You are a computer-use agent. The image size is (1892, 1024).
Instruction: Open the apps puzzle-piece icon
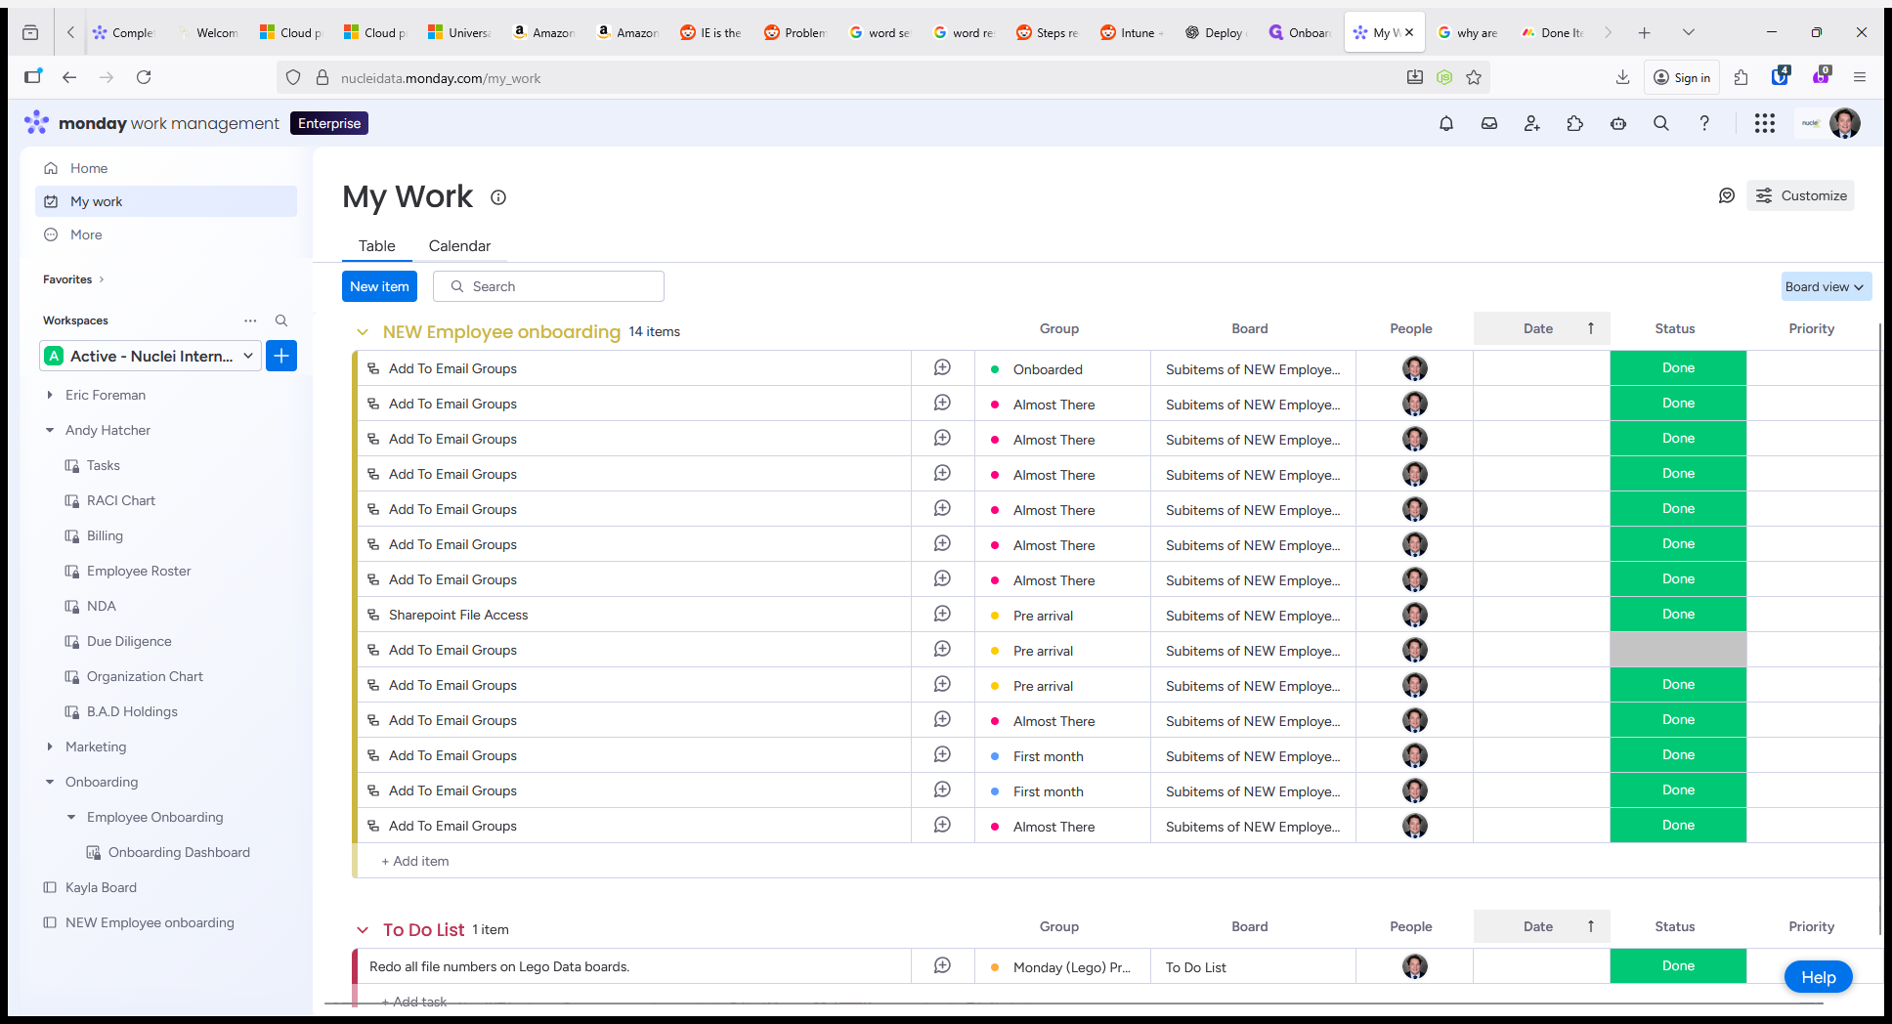pyautogui.click(x=1575, y=123)
